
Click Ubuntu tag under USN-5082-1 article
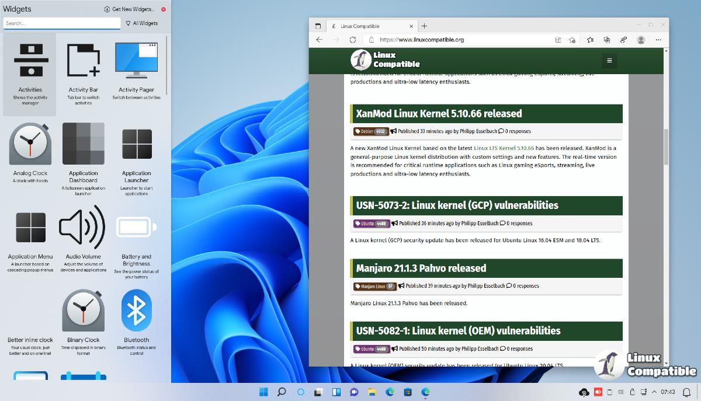[372, 349]
